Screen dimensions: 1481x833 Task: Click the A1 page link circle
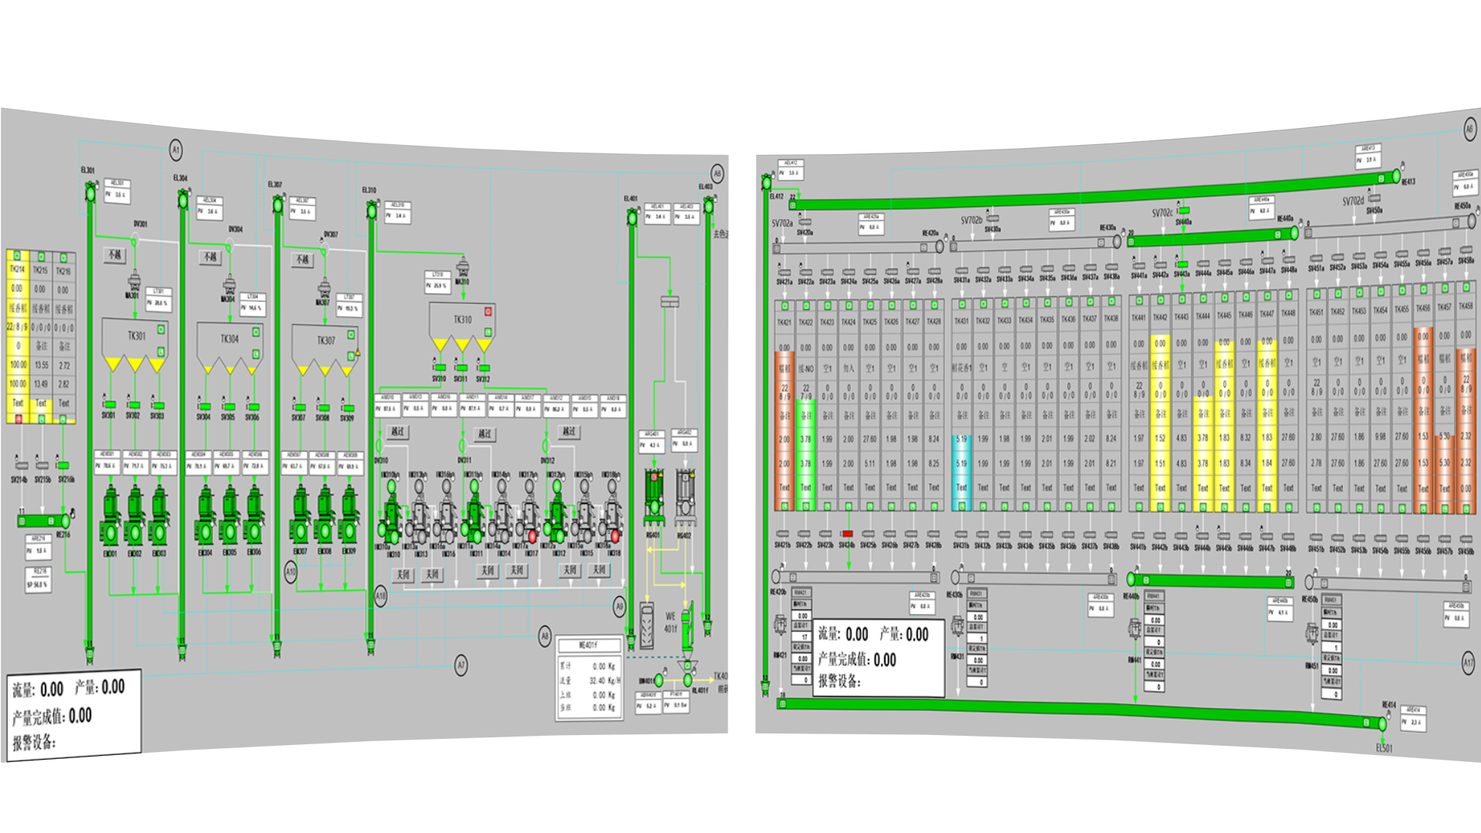tap(176, 150)
